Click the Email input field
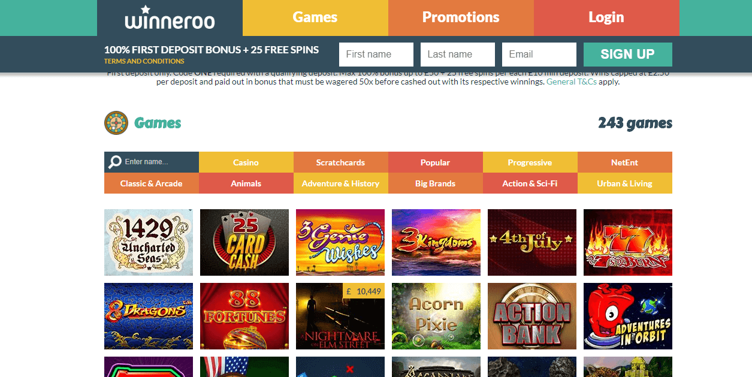 pyautogui.click(x=539, y=55)
